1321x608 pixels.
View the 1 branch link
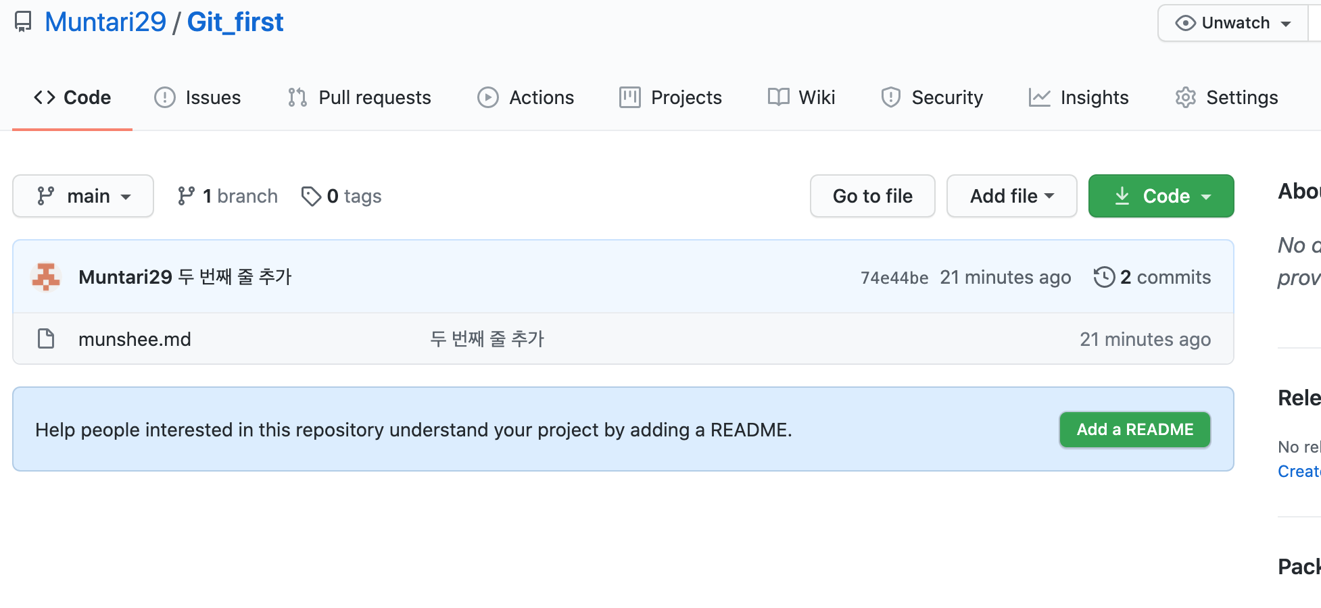(x=227, y=196)
